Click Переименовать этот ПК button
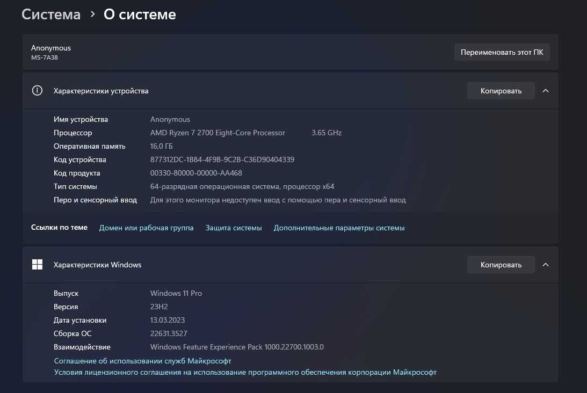The height and width of the screenshot is (393, 587). 502,52
